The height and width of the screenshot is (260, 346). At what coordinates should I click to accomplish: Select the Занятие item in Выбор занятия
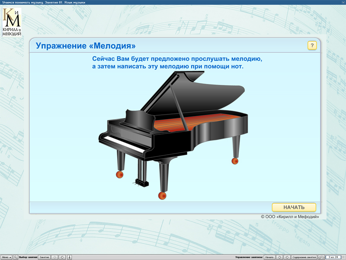coord(44,257)
